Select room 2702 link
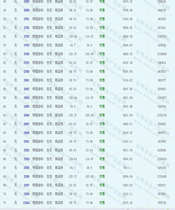Viewport: 175px width, 210px height. click(27, 28)
